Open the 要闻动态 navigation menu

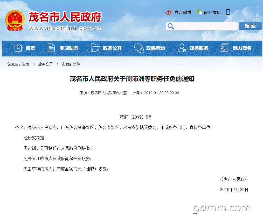click(x=69, y=48)
